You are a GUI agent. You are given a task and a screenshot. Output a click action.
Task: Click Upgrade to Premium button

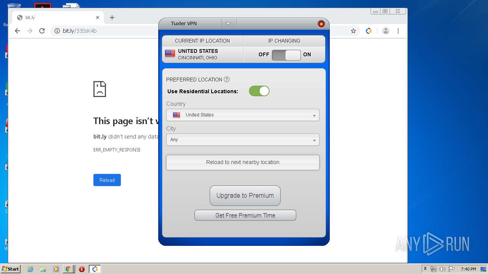click(x=245, y=196)
